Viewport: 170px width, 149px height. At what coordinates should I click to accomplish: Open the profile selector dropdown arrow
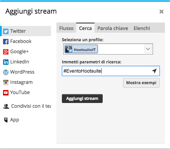point(148,49)
